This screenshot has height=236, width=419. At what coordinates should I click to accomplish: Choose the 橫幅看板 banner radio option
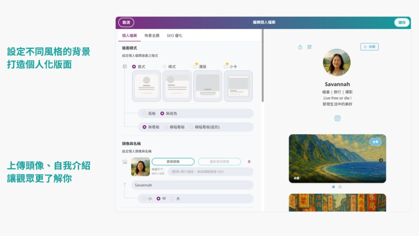[x=166, y=127]
